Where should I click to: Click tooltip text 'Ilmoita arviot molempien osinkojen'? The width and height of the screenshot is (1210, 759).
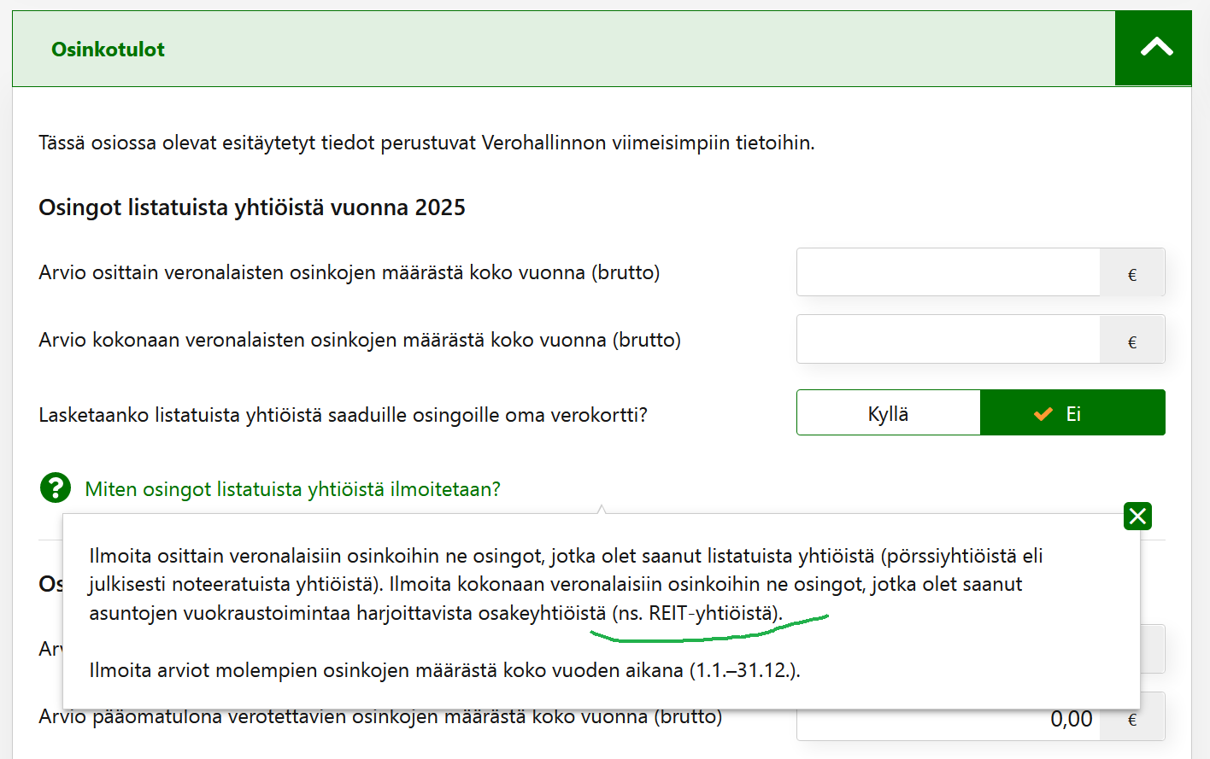coord(443,670)
